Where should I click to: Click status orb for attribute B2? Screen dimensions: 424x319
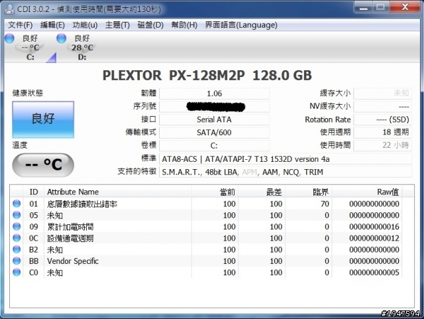pos(17,249)
